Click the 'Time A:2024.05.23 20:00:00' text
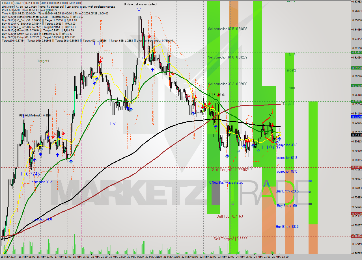362x260 pixels. point(19,13)
